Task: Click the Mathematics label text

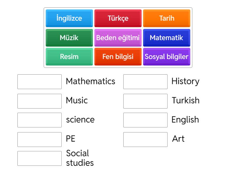Action: pos(91,81)
